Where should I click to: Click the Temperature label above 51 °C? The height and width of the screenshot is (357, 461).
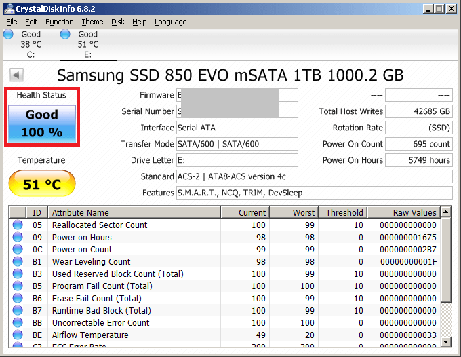pyautogui.click(x=41, y=160)
